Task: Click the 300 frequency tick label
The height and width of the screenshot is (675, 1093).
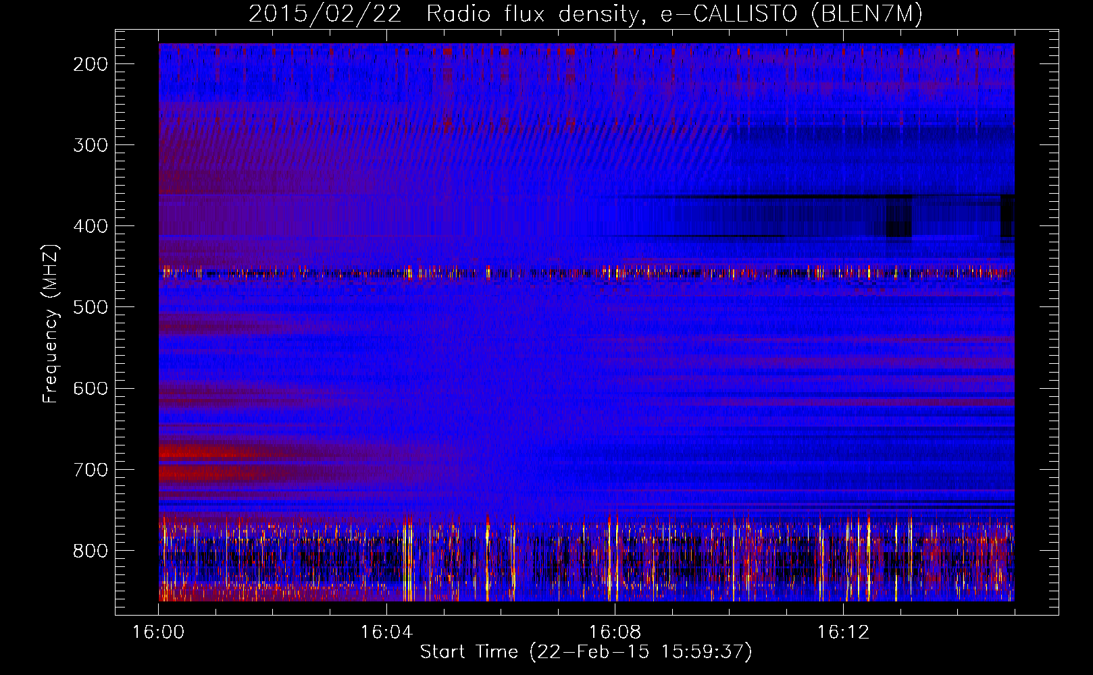Action: pyautogui.click(x=91, y=145)
